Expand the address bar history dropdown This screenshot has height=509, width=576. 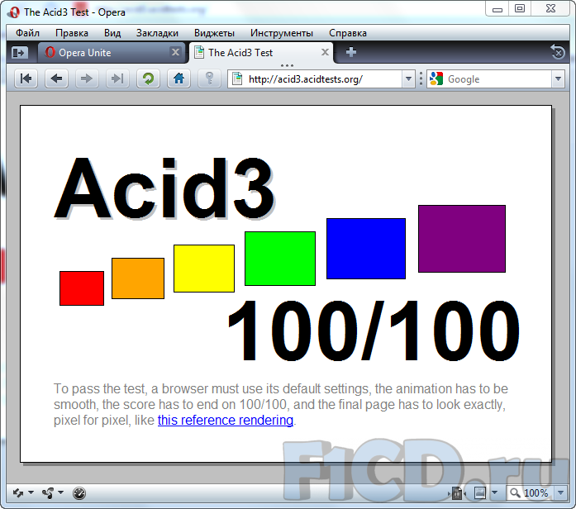point(408,79)
